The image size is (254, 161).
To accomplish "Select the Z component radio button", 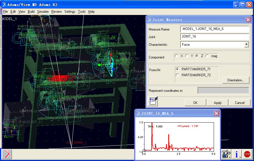I will tap(197, 56).
